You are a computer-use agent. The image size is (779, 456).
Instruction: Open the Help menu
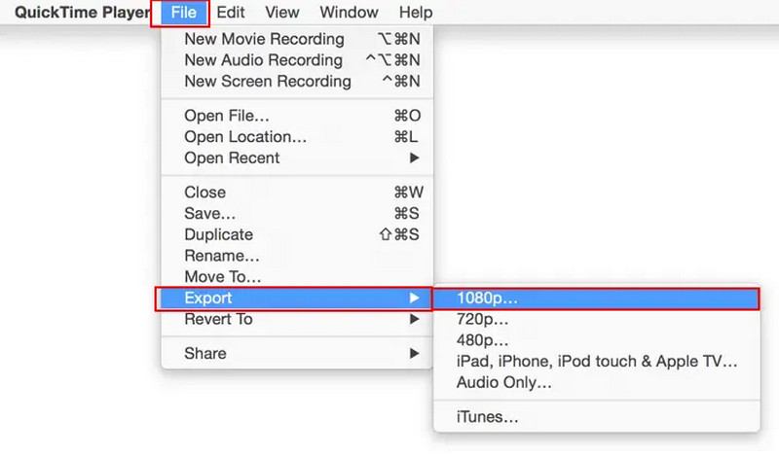[x=416, y=13]
